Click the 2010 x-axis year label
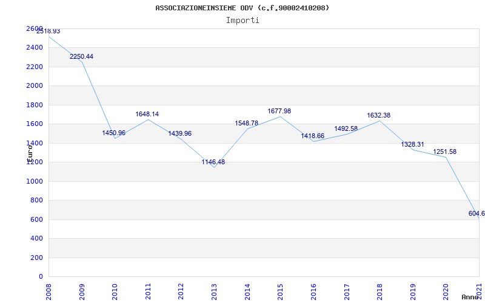Image resolution: width=485 pixels, height=303 pixels. point(115,290)
